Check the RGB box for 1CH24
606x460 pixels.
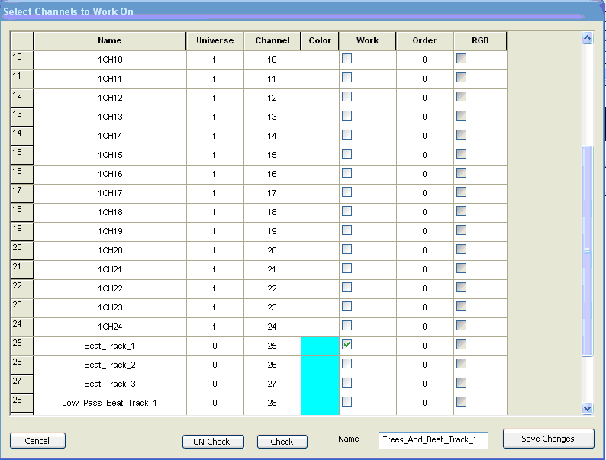coord(461,326)
